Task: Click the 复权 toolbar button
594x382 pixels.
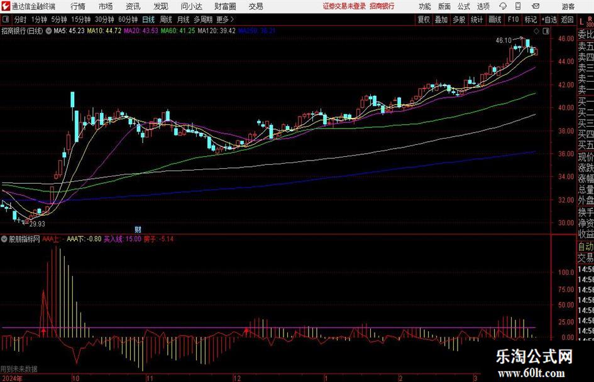Action: [x=424, y=19]
